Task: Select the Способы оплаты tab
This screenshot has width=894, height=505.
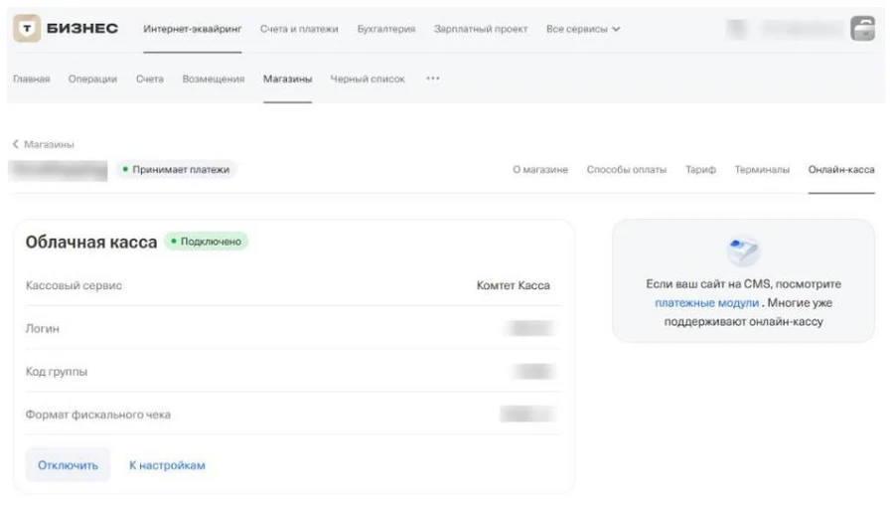Action: 626,170
